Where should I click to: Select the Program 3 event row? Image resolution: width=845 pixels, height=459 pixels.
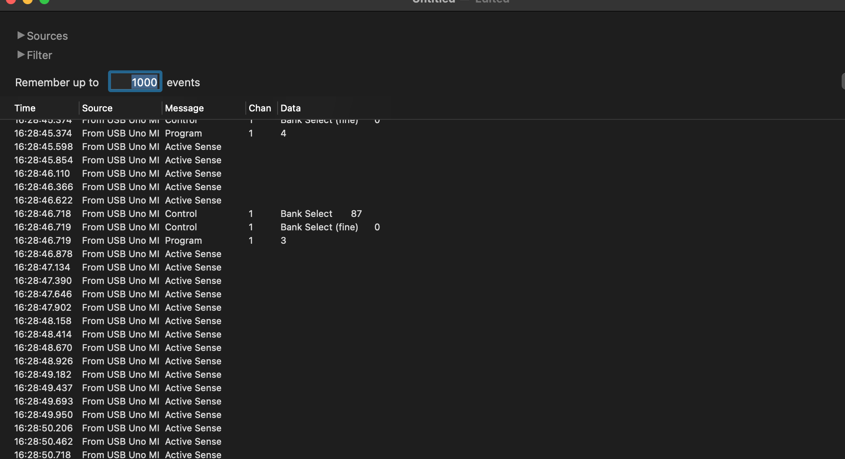183,240
